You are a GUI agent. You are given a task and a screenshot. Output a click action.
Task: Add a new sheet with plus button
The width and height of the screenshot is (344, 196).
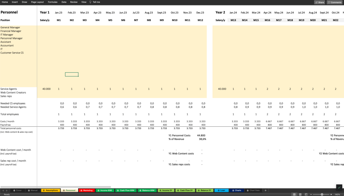coord(266,190)
